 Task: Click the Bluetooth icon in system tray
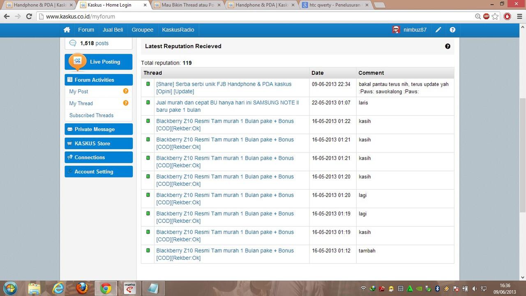click(x=437, y=289)
